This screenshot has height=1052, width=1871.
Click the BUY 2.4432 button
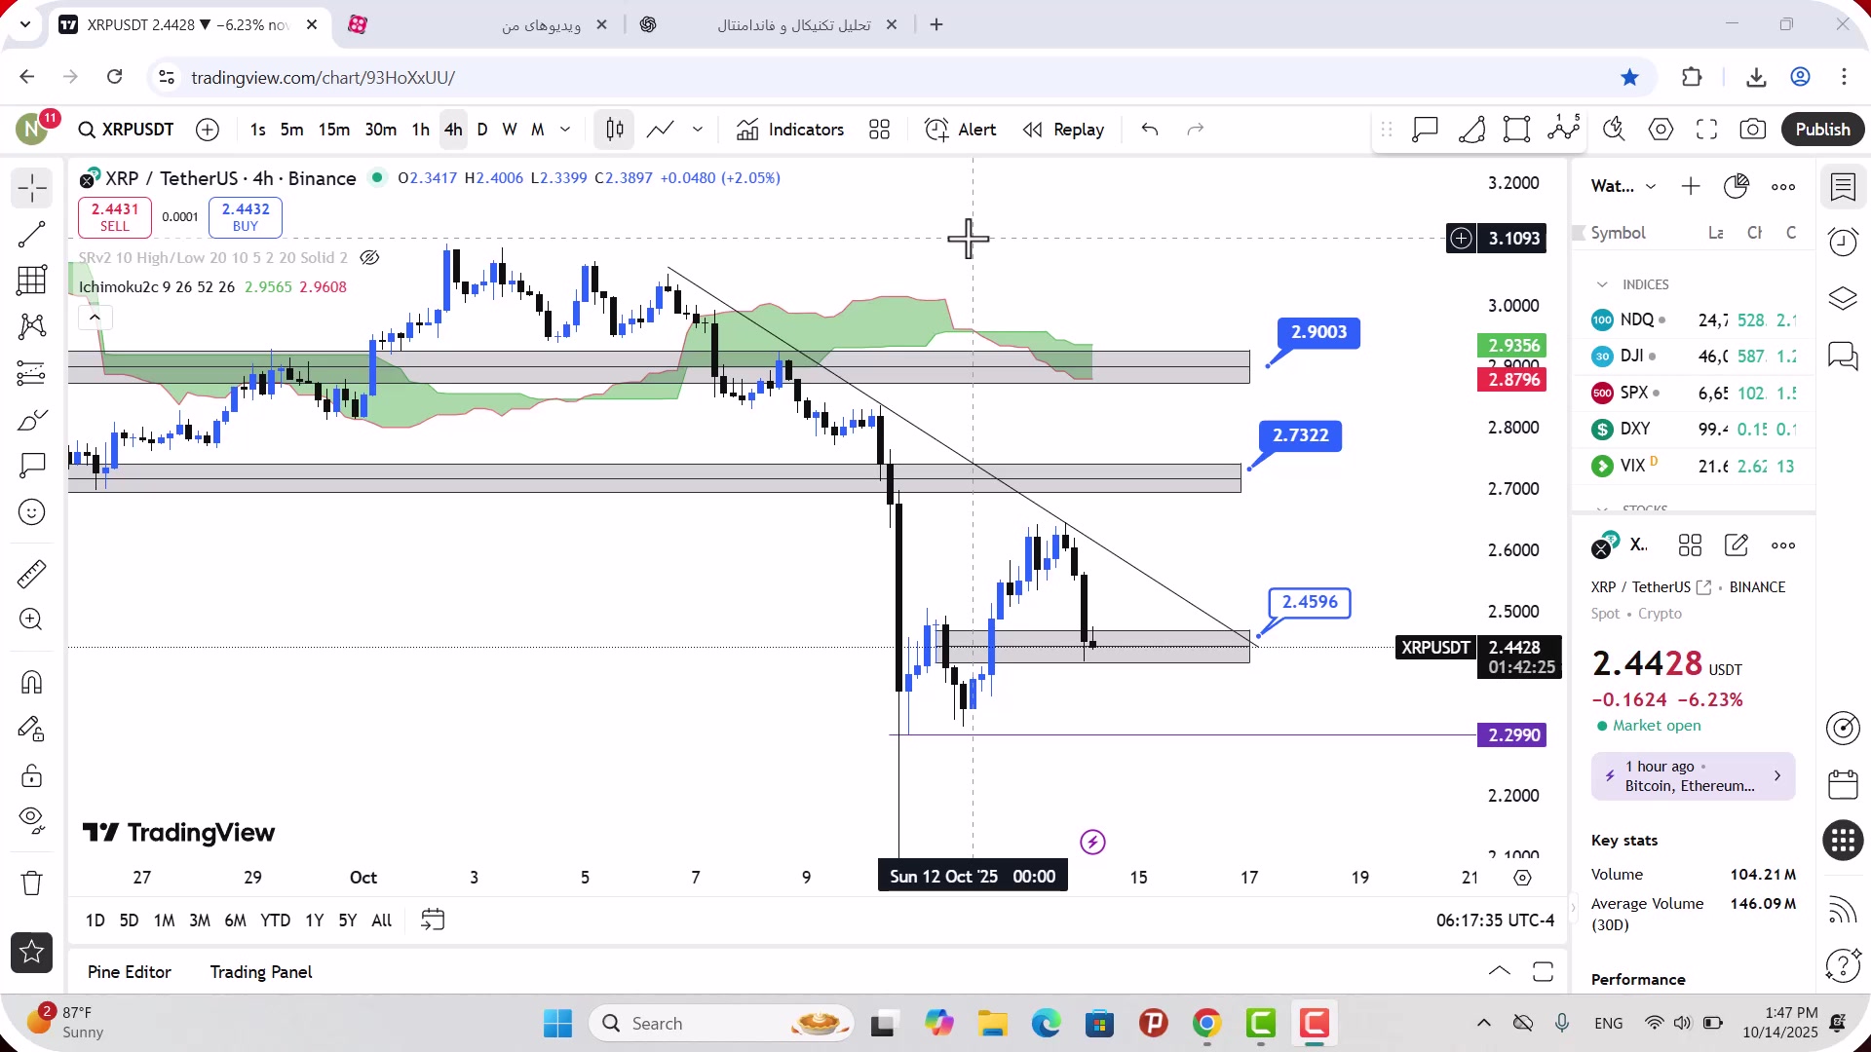(246, 217)
